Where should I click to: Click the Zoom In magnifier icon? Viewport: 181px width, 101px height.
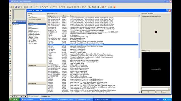pyautogui.click(x=43, y=7)
